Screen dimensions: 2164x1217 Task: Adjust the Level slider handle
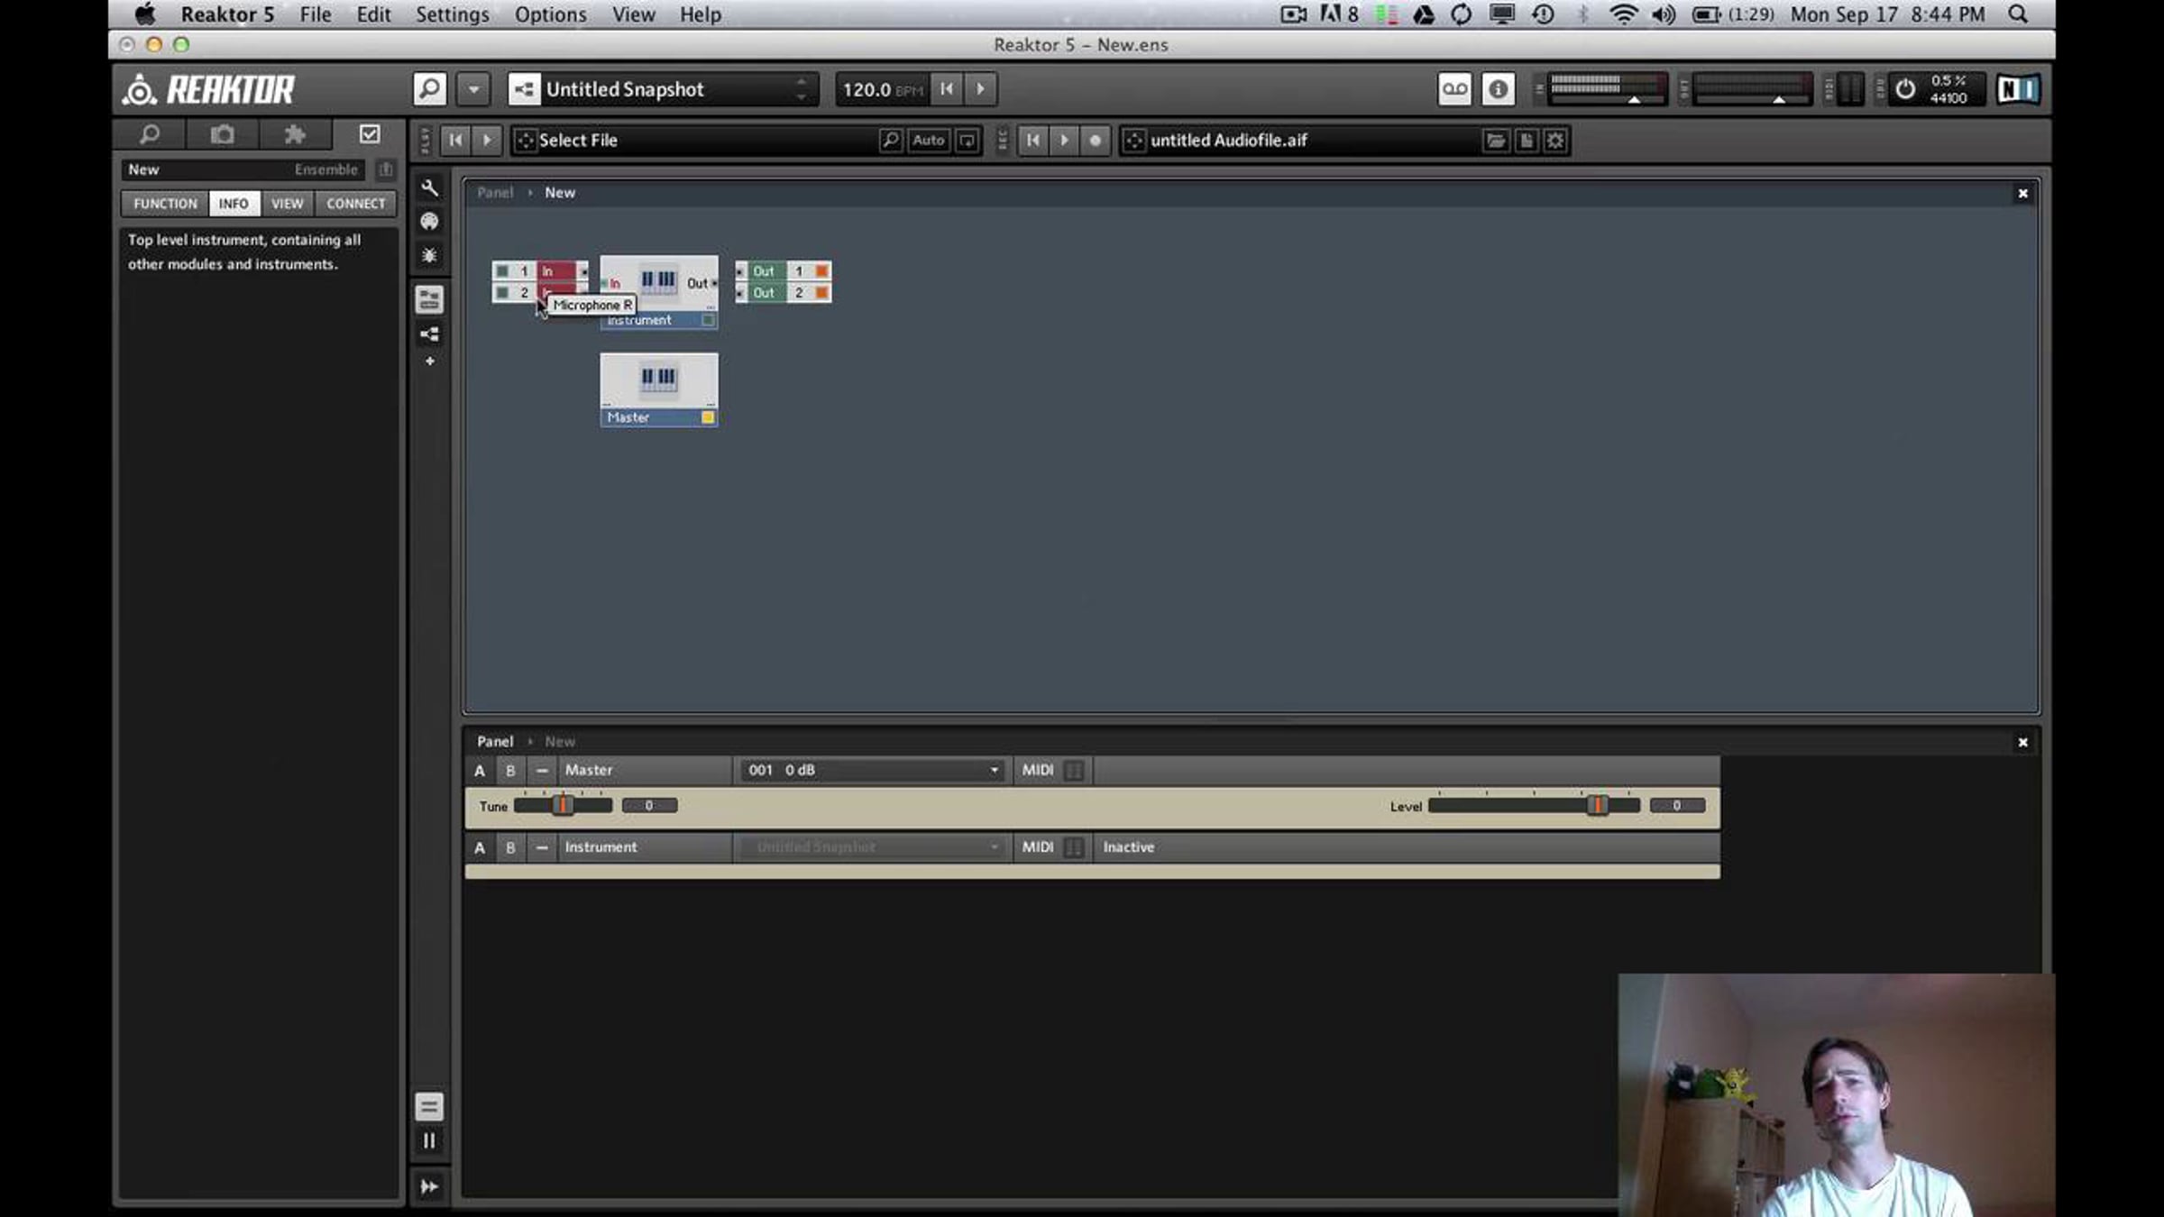point(1596,805)
